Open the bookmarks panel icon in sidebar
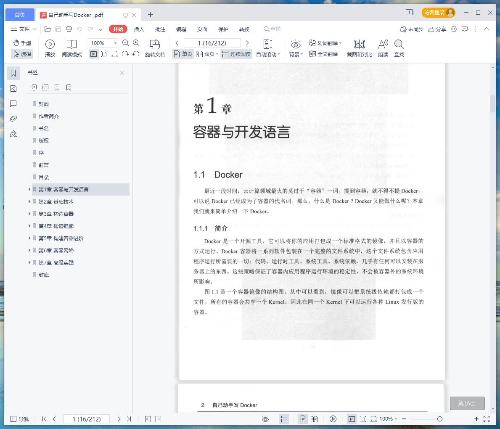 tap(13, 73)
